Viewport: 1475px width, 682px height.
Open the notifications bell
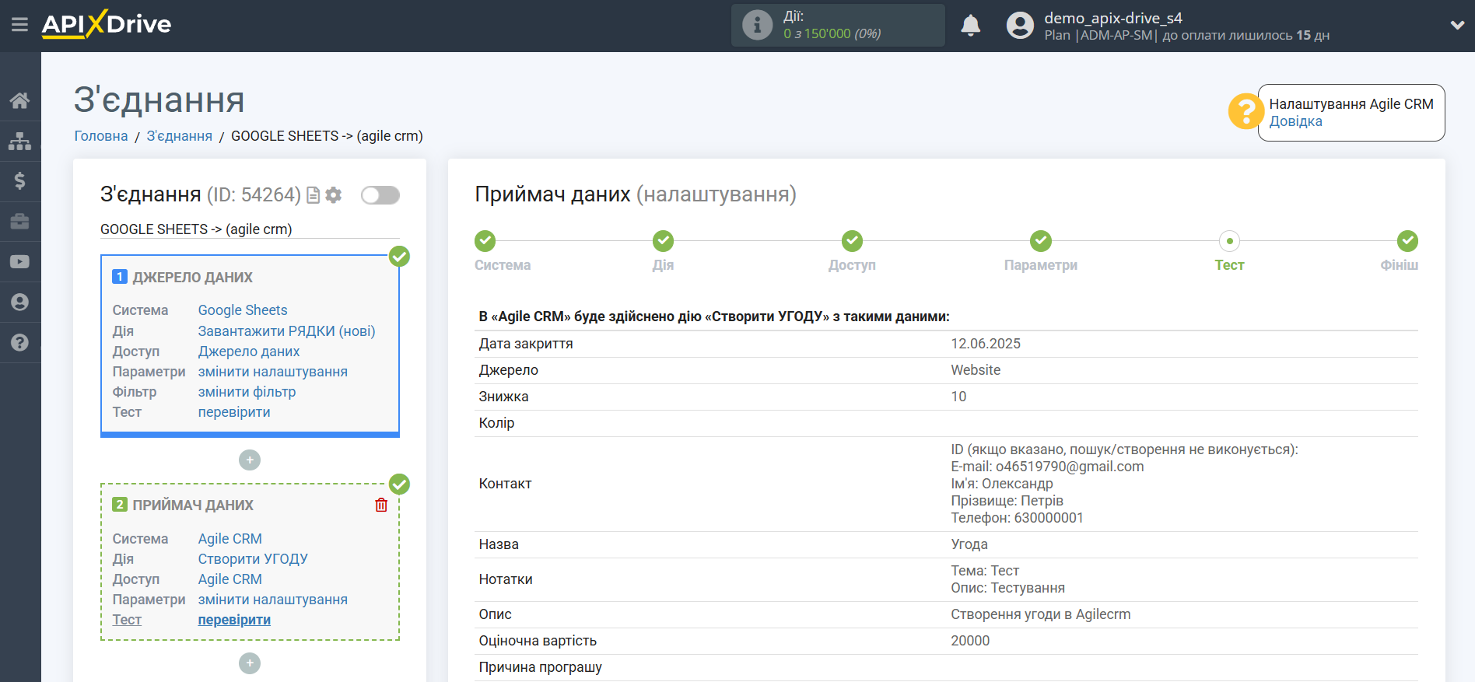pyautogui.click(x=970, y=26)
